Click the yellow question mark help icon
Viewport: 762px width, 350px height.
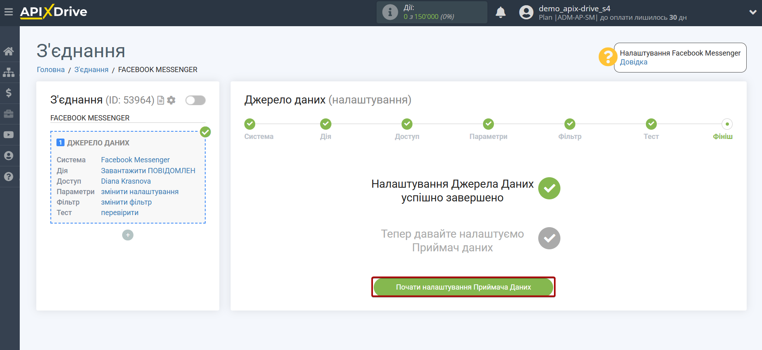click(x=608, y=57)
